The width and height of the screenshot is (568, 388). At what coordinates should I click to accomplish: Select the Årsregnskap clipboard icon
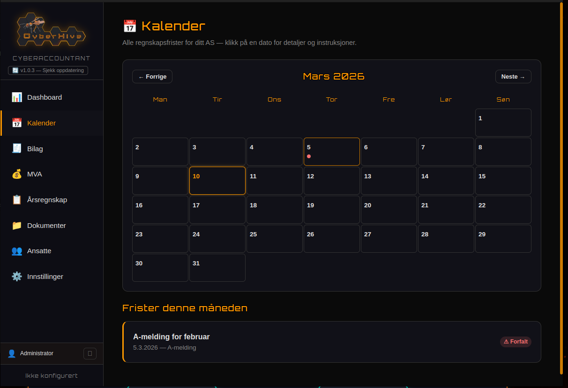click(x=17, y=199)
